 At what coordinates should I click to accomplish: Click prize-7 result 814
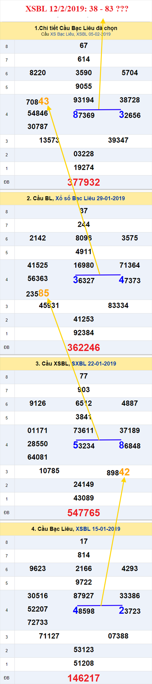(84, 555)
